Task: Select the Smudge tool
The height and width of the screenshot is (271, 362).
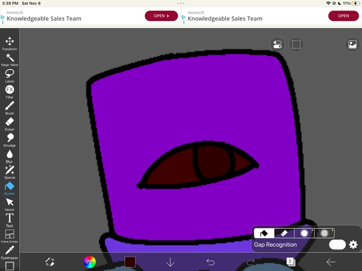Action: tap(10, 140)
